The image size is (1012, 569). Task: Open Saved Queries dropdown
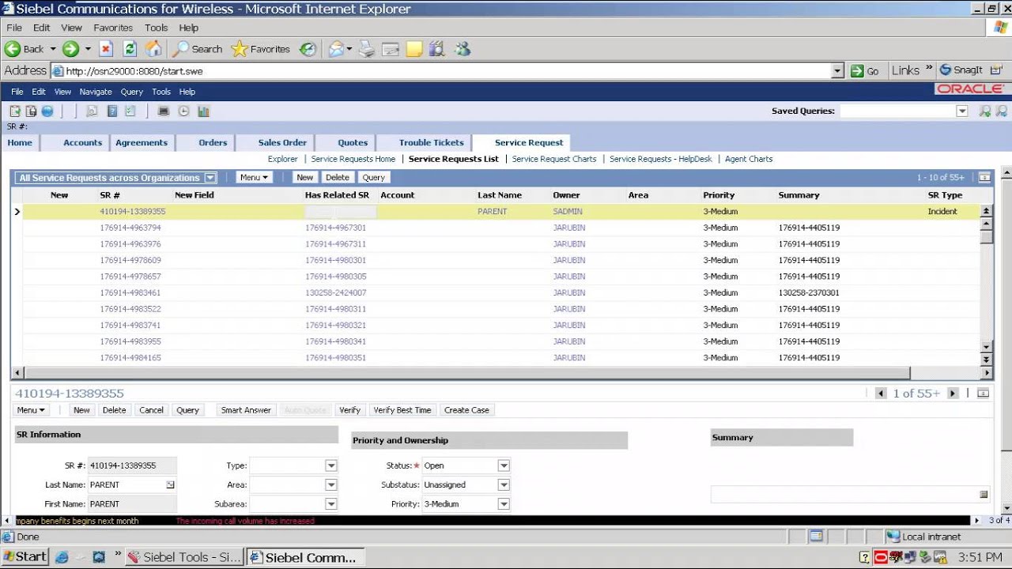pos(962,111)
